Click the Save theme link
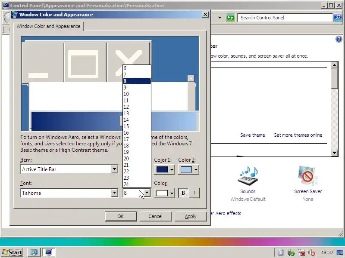The image size is (345, 258). coord(253,135)
